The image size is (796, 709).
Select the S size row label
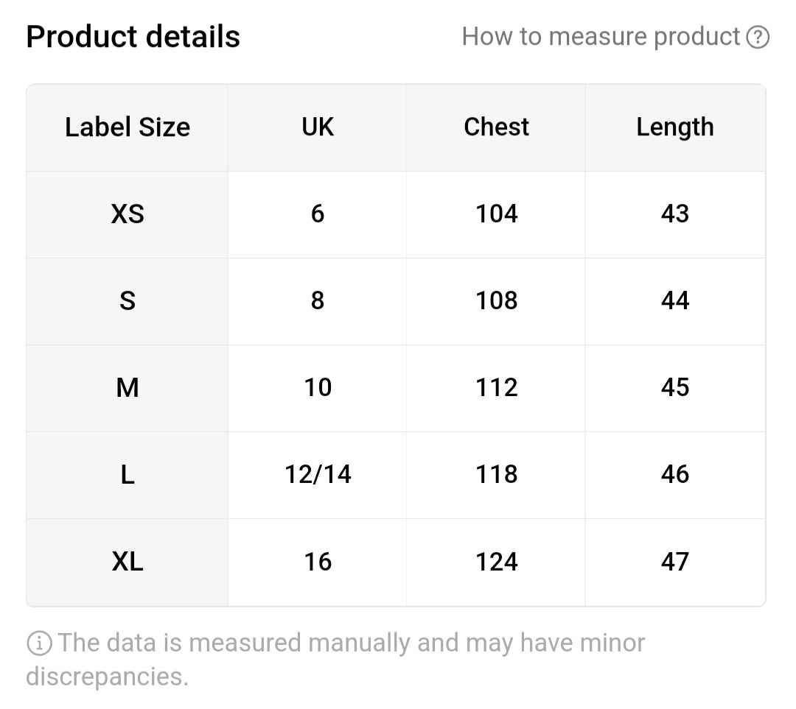coord(128,301)
